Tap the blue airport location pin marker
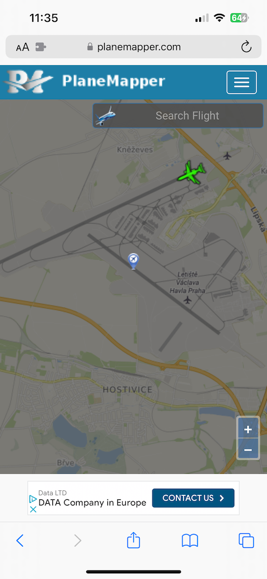 [133, 261]
